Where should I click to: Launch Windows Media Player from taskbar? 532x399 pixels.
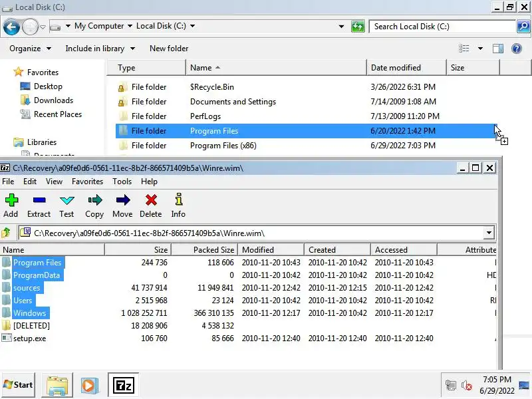89,386
